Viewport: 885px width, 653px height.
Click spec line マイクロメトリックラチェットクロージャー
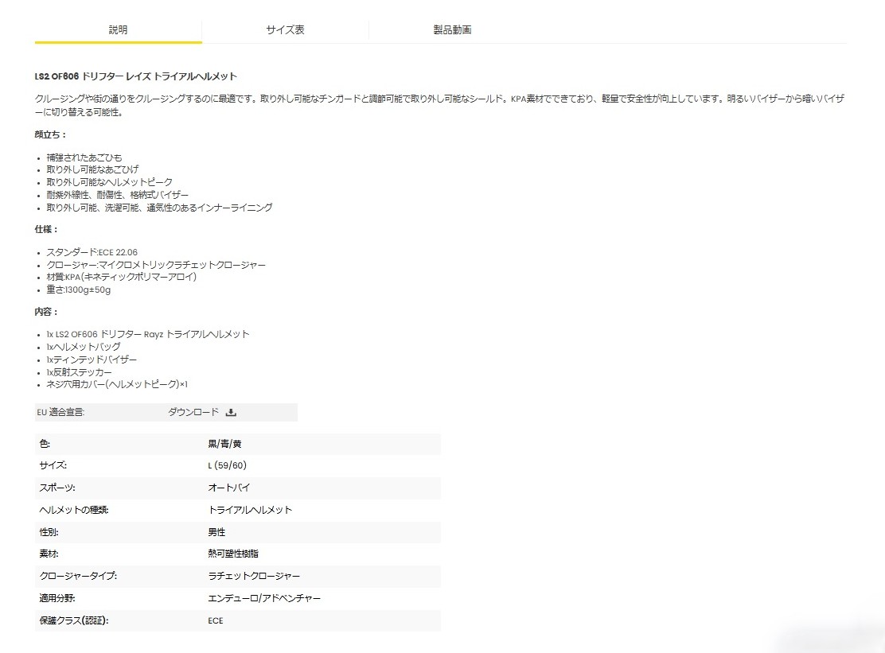(156, 265)
